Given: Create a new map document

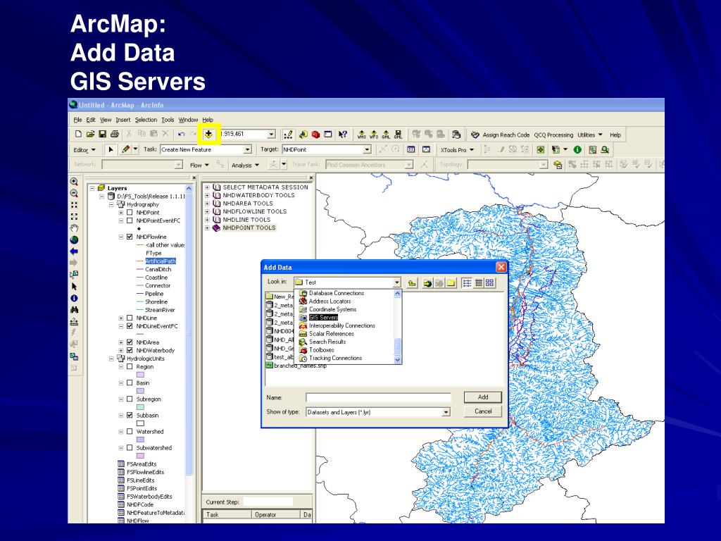Looking at the screenshot, I should point(78,134).
